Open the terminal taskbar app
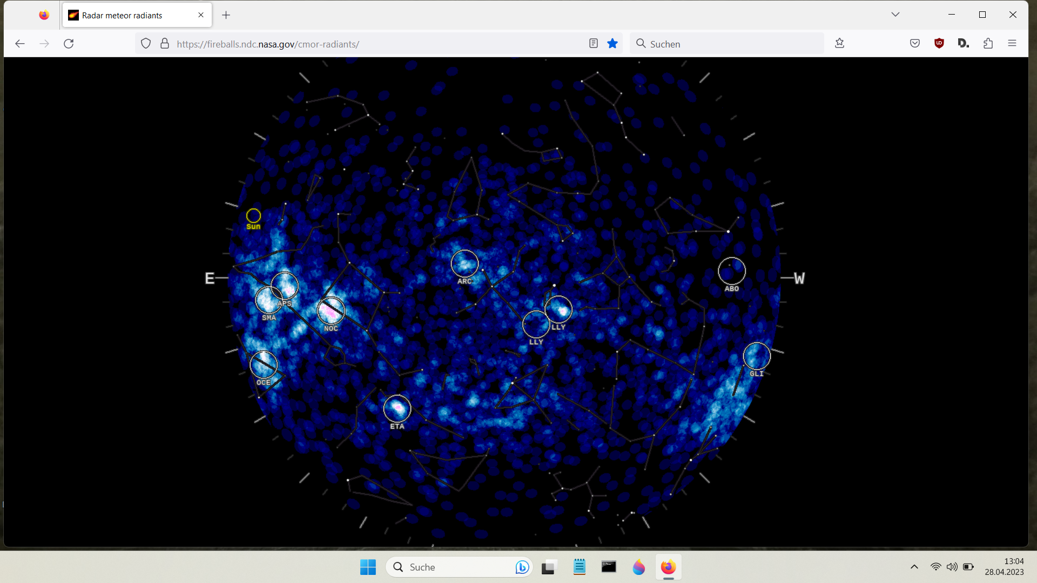 (609, 567)
